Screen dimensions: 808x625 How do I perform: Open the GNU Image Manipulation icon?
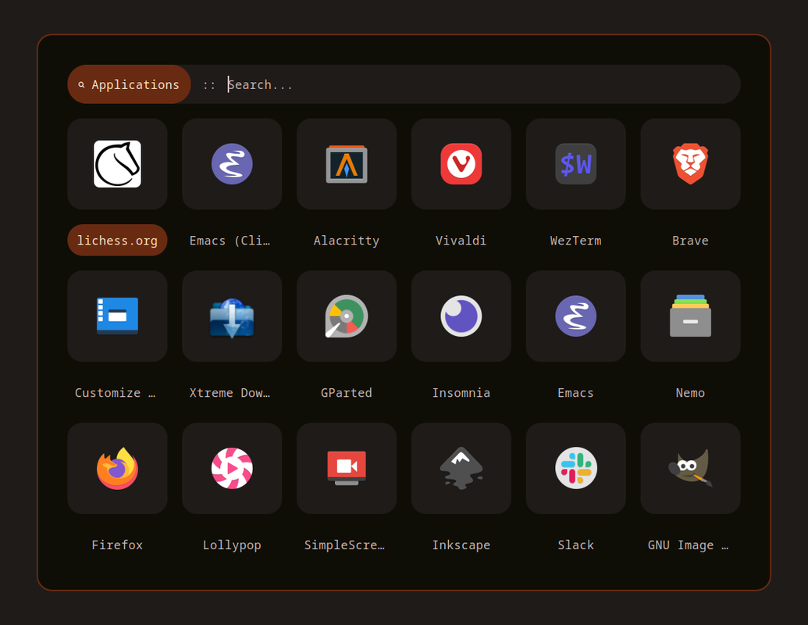(x=691, y=468)
